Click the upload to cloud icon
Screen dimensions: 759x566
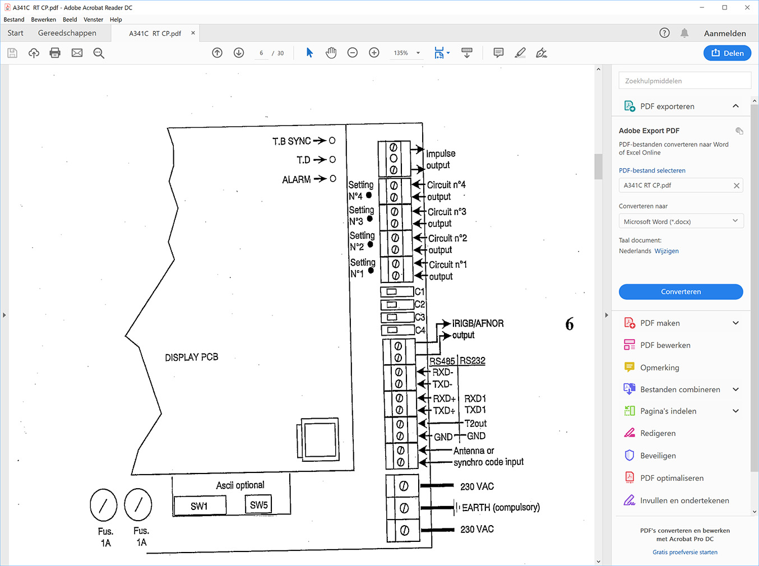(34, 53)
